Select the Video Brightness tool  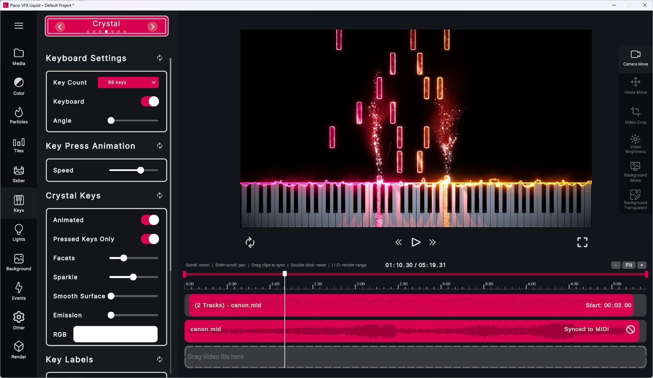[635, 144]
